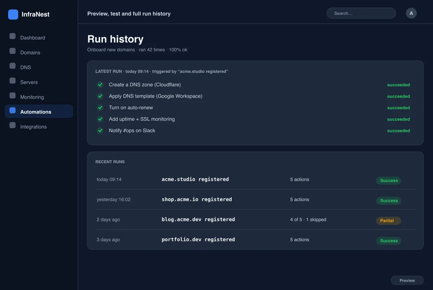Click the RECENT RUNS section label

click(110, 162)
